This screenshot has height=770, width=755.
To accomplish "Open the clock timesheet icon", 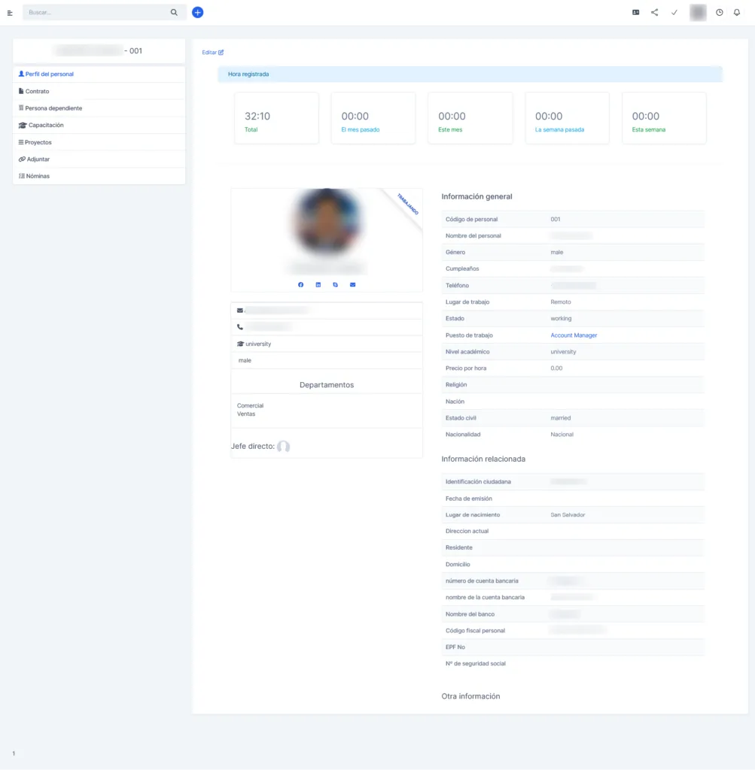I will (719, 13).
